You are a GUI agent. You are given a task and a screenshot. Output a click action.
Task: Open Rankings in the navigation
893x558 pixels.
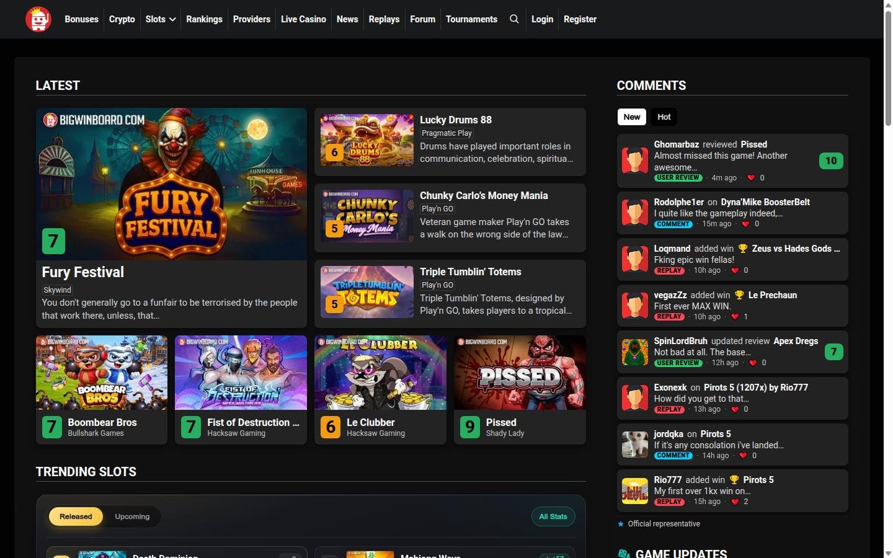point(204,19)
